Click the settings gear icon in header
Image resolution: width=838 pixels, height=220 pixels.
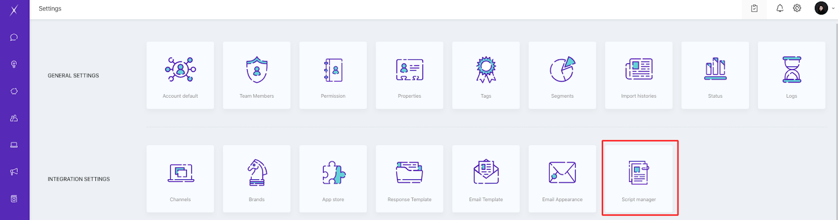pos(797,8)
